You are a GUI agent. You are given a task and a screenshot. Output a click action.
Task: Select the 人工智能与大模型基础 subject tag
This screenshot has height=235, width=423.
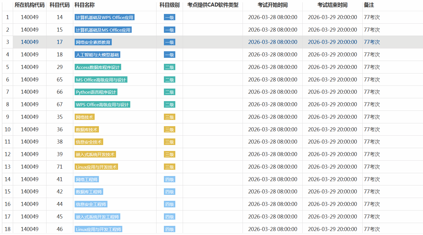point(97,55)
